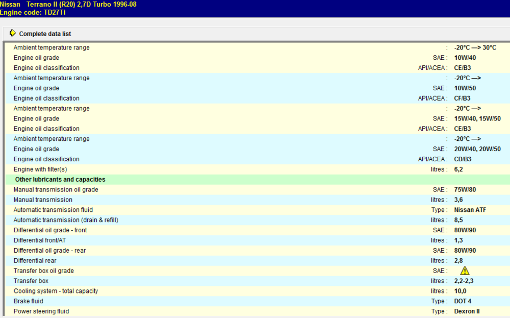Click the Automatic transmission (drain & refill) label
This screenshot has width=510, height=318.
66,220
